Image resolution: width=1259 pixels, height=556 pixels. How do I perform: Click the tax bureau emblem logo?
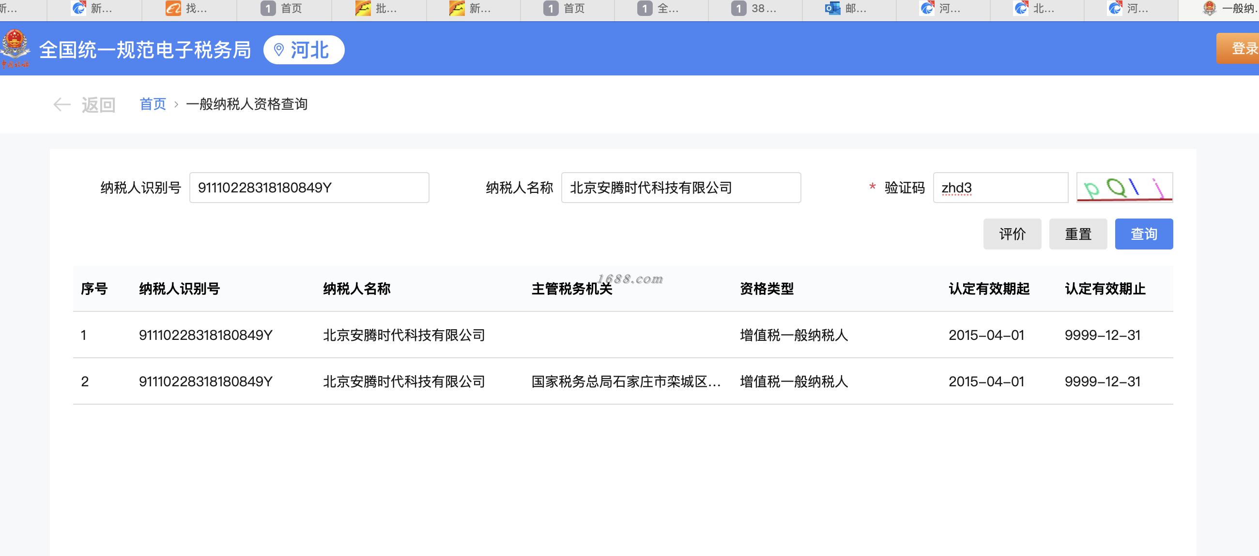[15, 49]
